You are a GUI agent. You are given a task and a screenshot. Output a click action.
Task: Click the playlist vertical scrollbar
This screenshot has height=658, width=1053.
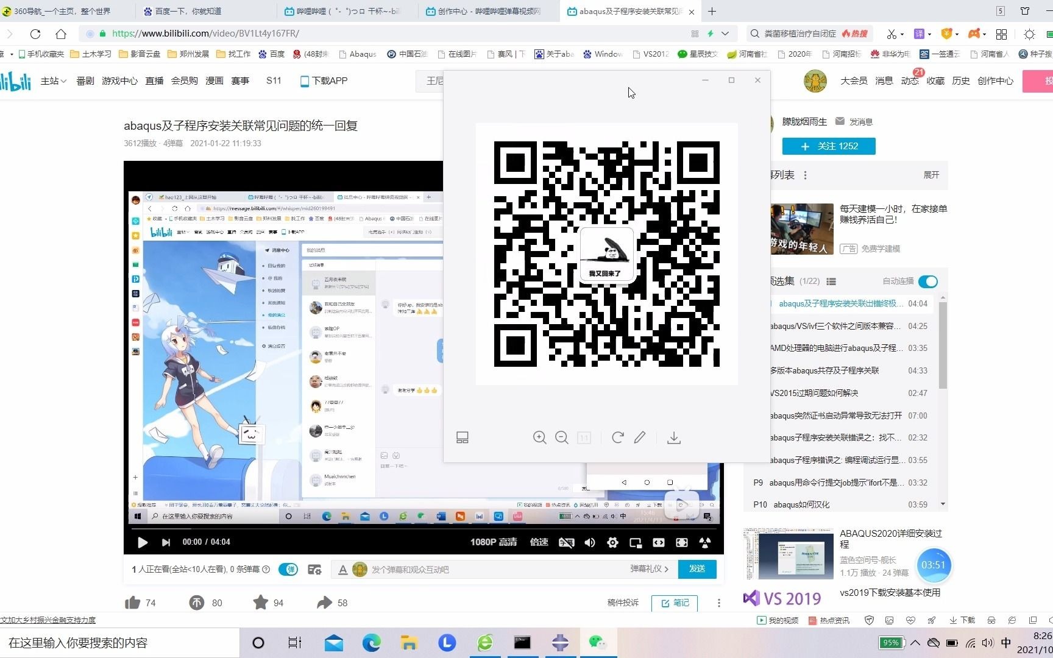click(943, 345)
